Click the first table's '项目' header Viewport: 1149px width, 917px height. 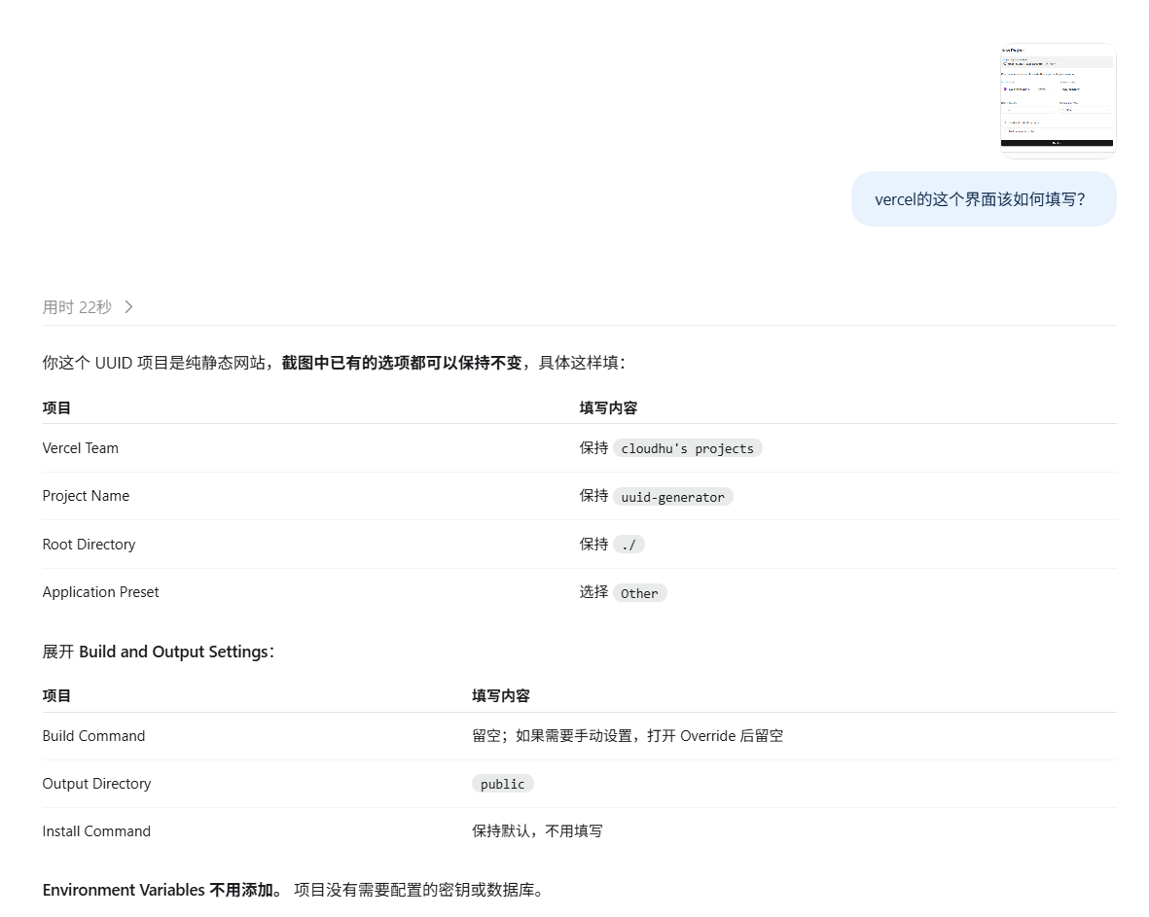click(x=56, y=408)
